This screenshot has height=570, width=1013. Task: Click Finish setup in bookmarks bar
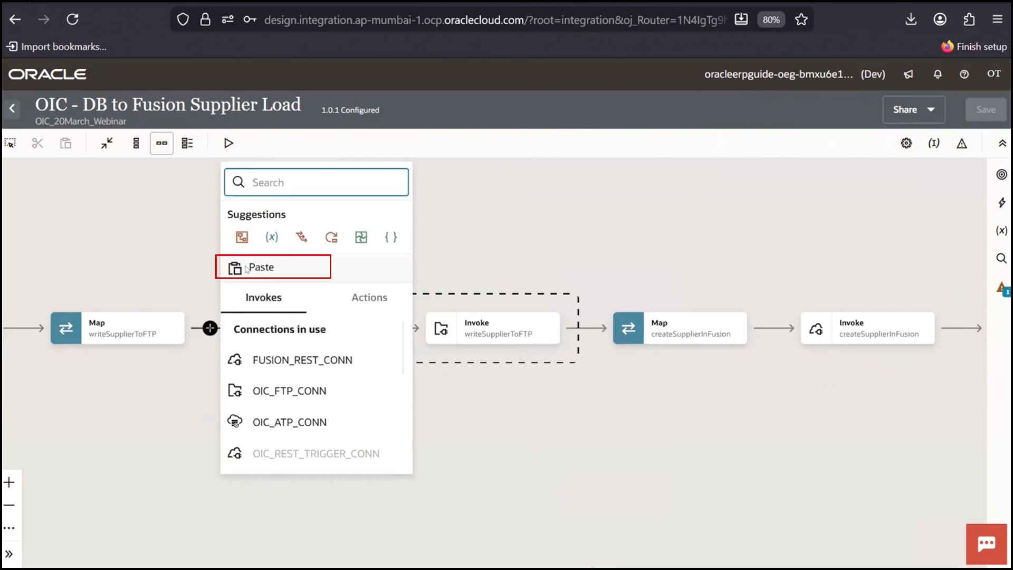[x=974, y=46]
